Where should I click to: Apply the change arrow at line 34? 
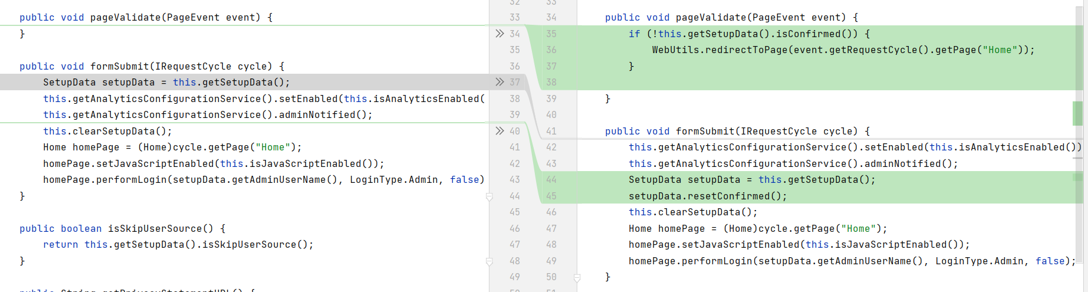(499, 34)
